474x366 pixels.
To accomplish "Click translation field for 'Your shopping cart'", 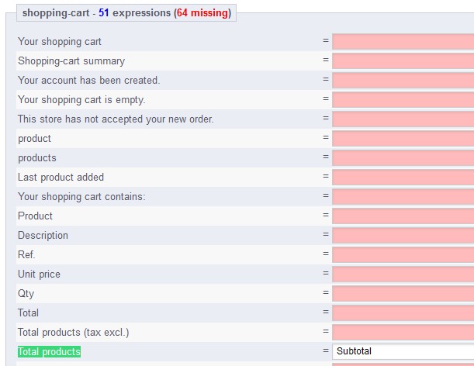I will click(403, 42).
